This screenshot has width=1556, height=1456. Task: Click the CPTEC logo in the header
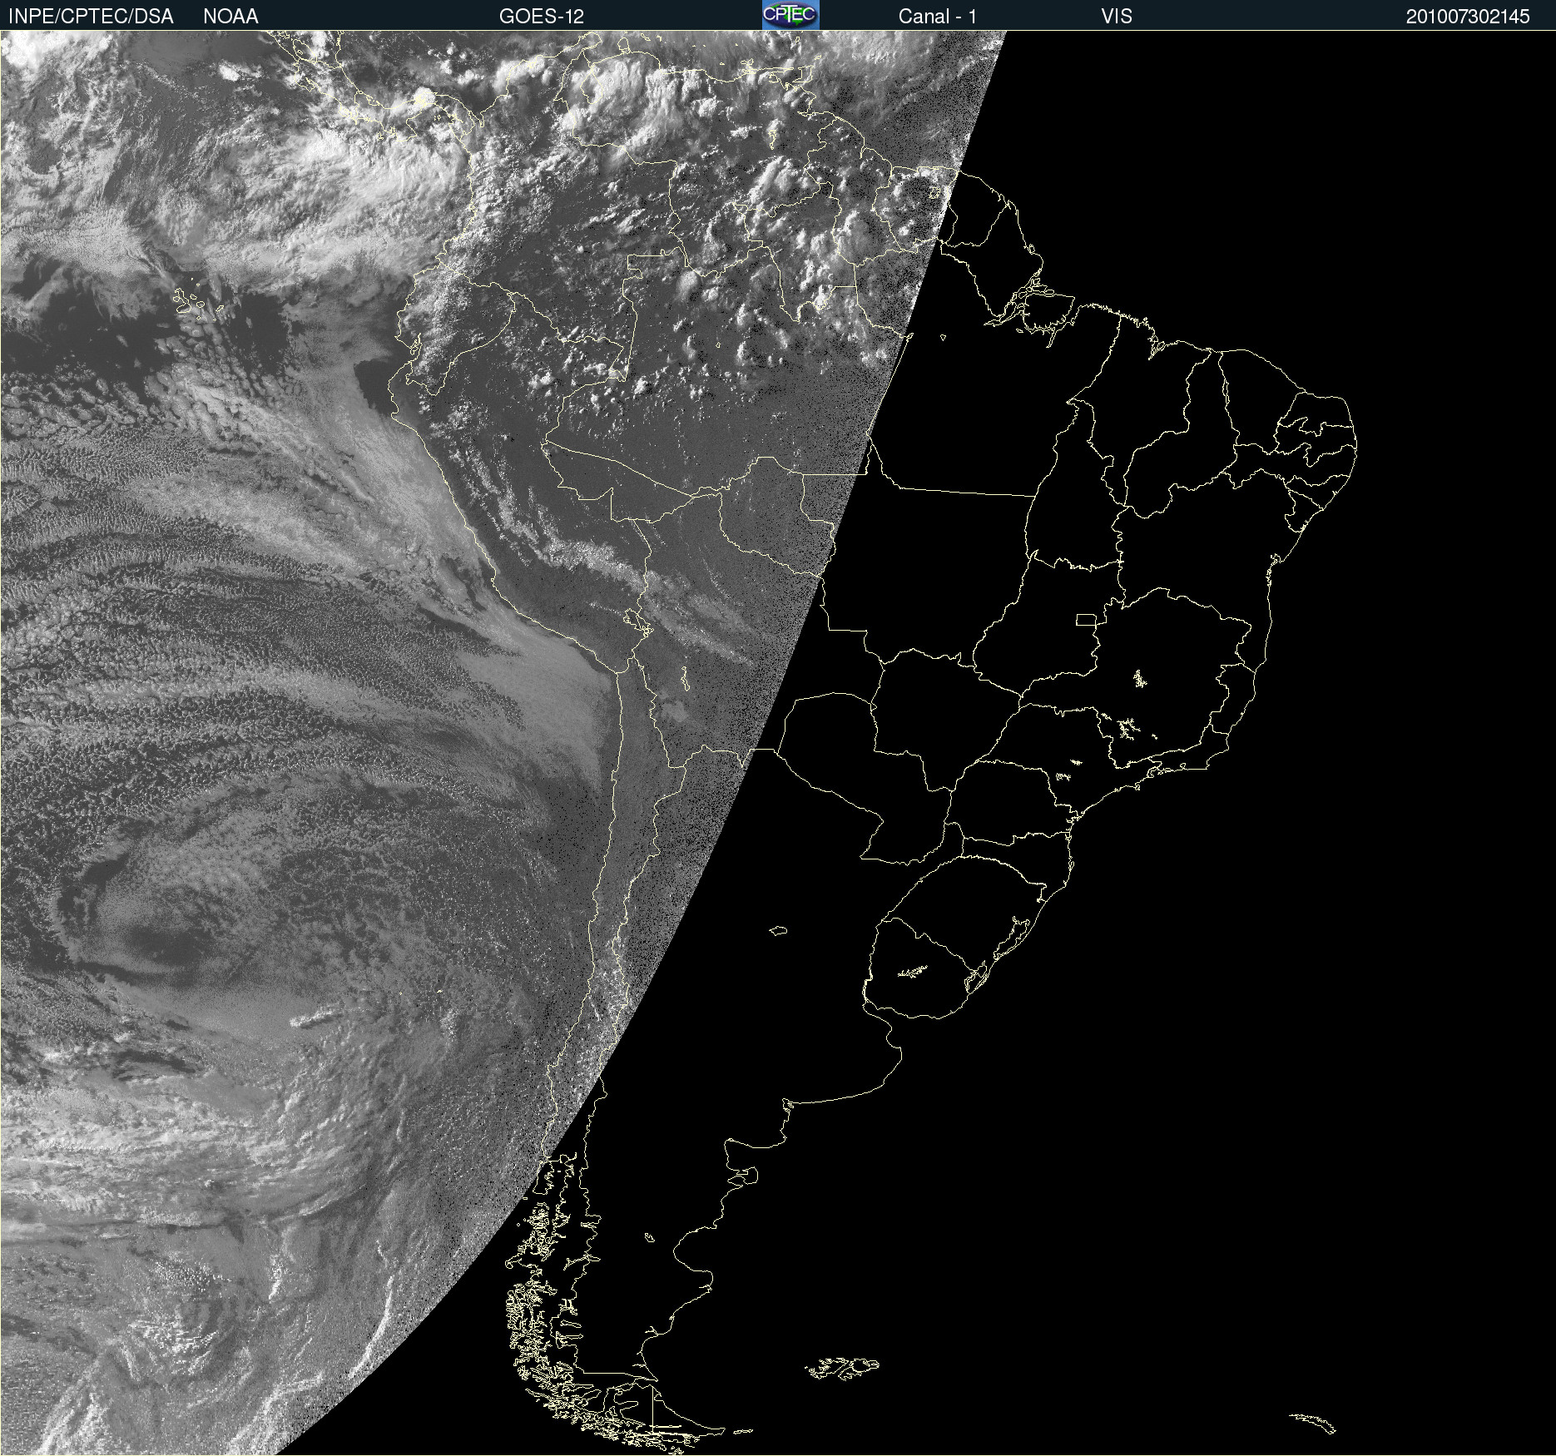[790, 15]
